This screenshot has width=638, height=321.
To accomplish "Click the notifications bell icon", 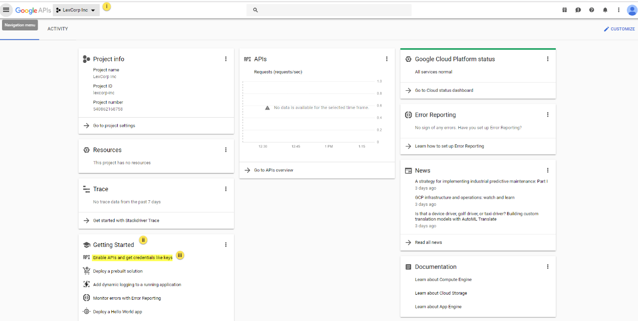I will pos(605,10).
